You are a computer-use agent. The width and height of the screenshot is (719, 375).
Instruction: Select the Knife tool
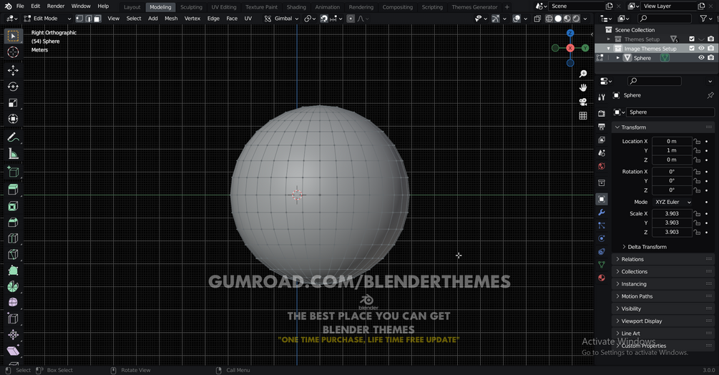tap(13, 255)
